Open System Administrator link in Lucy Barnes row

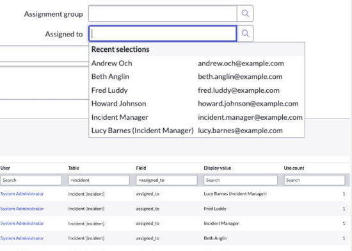(x=22, y=194)
